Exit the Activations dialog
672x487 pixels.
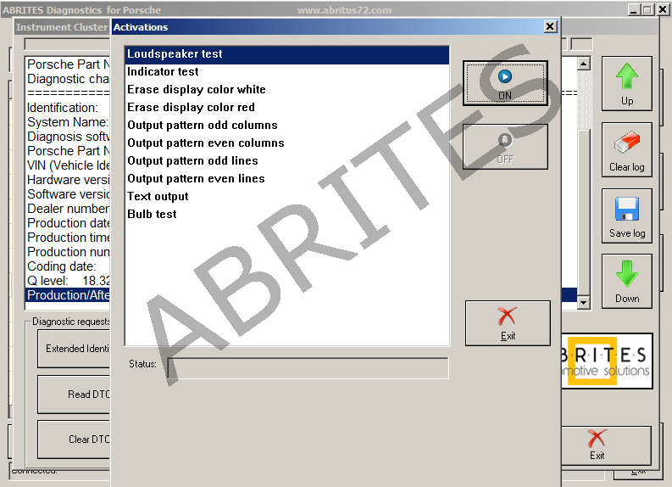[508, 323]
